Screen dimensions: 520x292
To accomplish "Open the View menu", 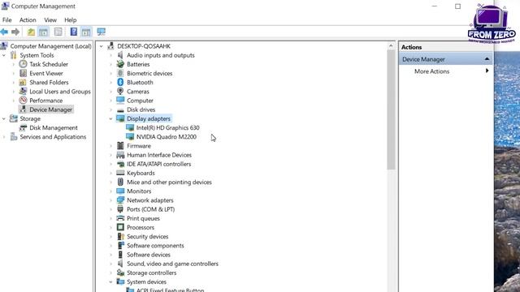I will (x=50, y=19).
